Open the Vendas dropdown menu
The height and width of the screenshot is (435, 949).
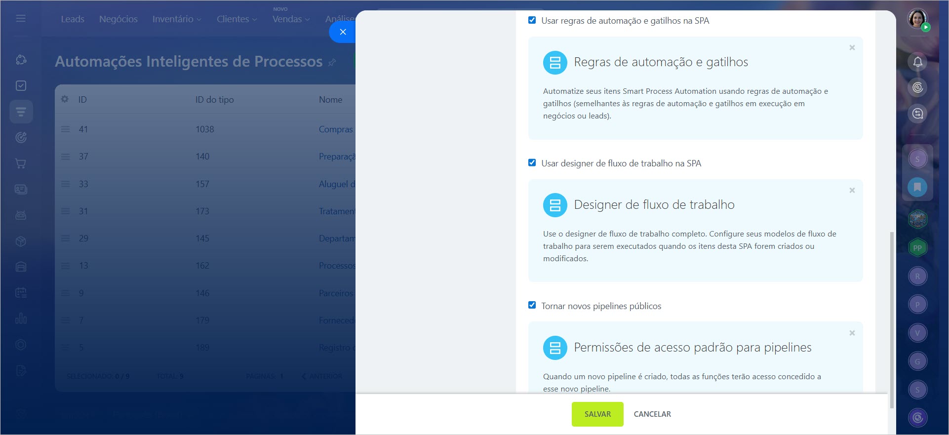pyautogui.click(x=291, y=19)
